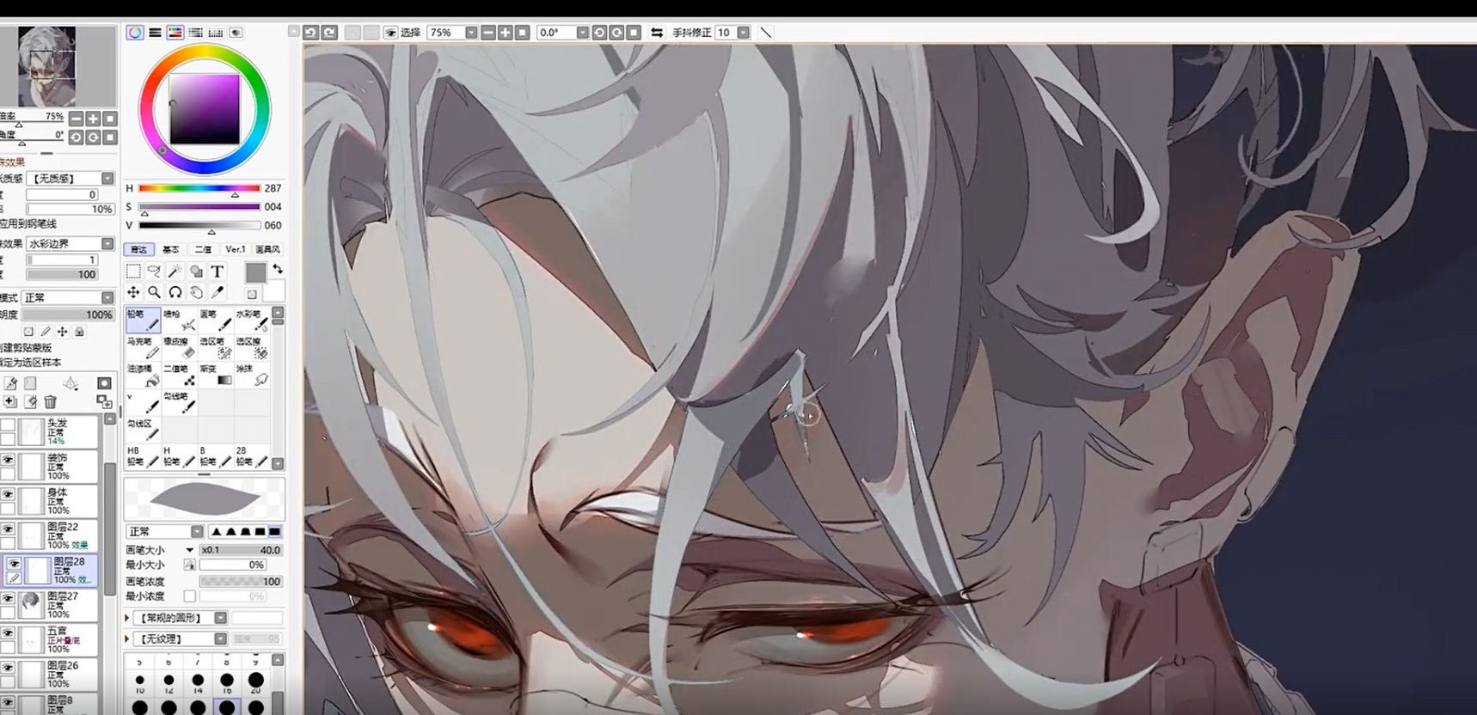This screenshot has width=1477, height=715.
Task: Click the value V slider bar
Action: point(199,226)
